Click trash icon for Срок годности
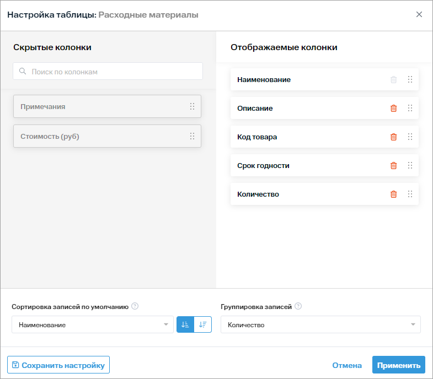The height and width of the screenshot is (379, 433). [393, 166]
